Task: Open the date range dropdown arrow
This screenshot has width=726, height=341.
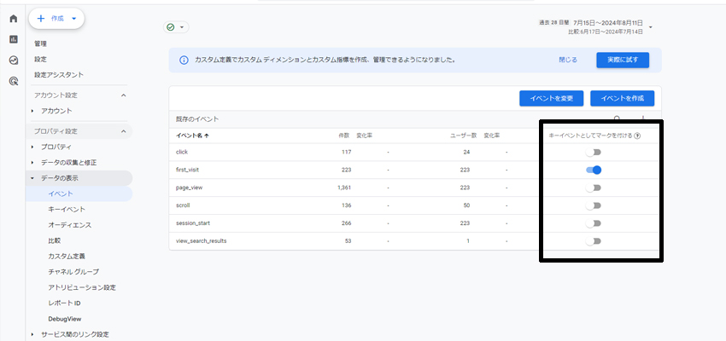Action: coord(651,27)
